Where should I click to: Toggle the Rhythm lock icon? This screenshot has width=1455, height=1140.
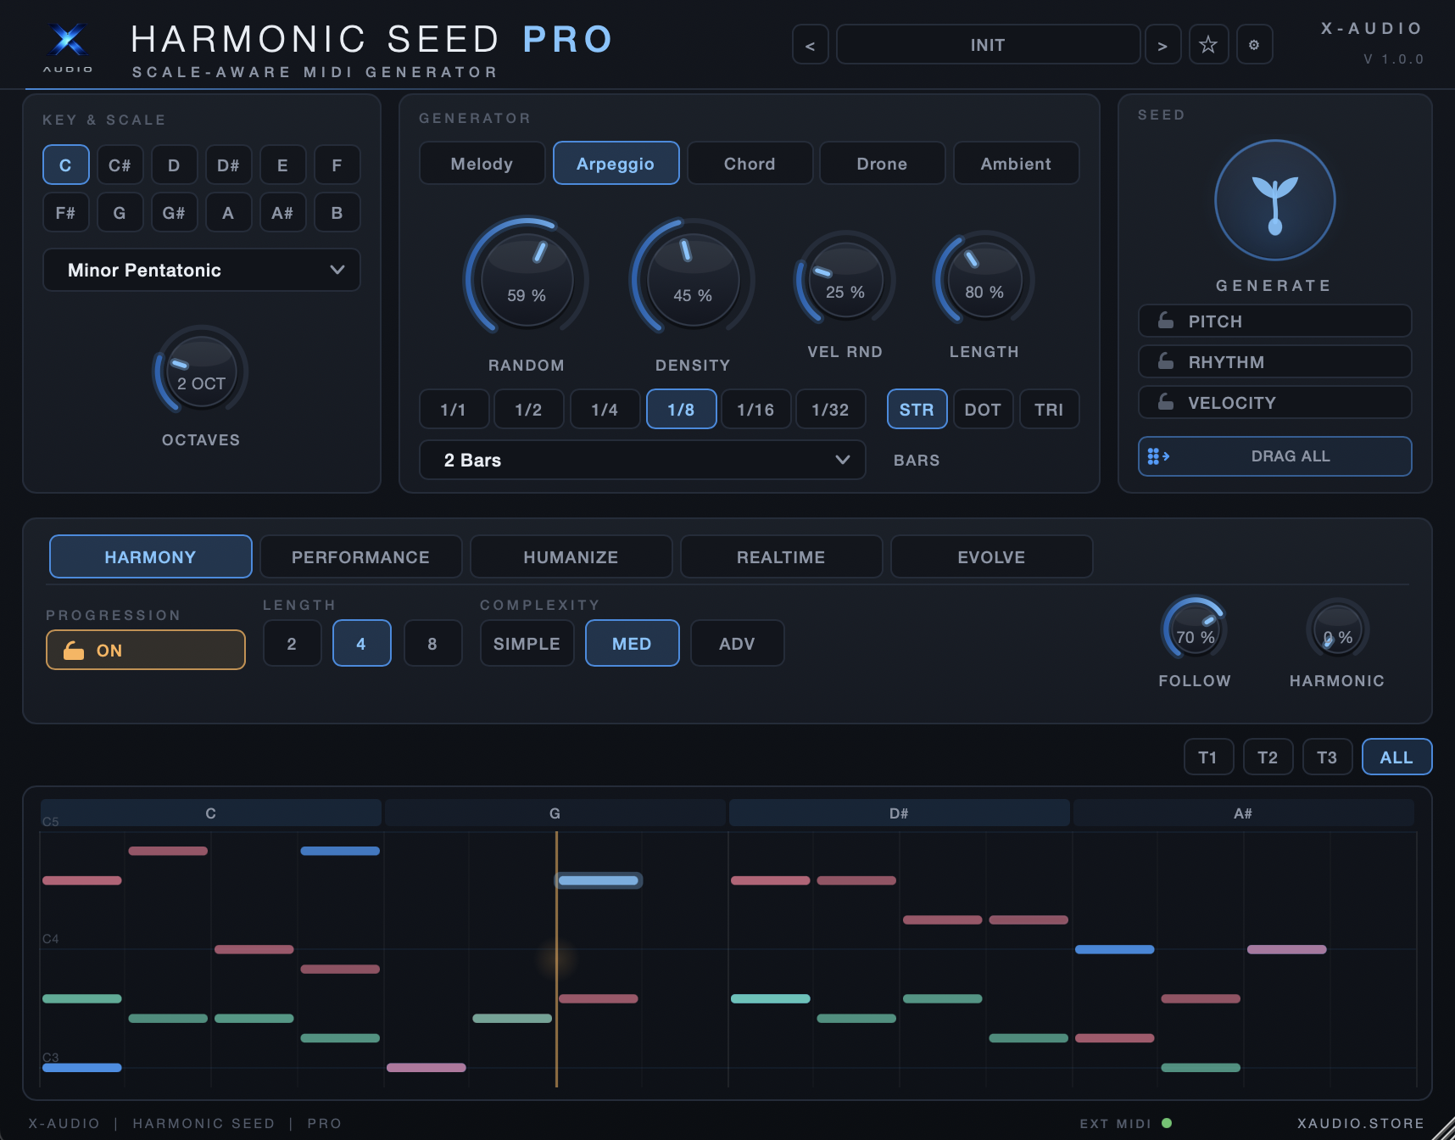[1166, 361]
